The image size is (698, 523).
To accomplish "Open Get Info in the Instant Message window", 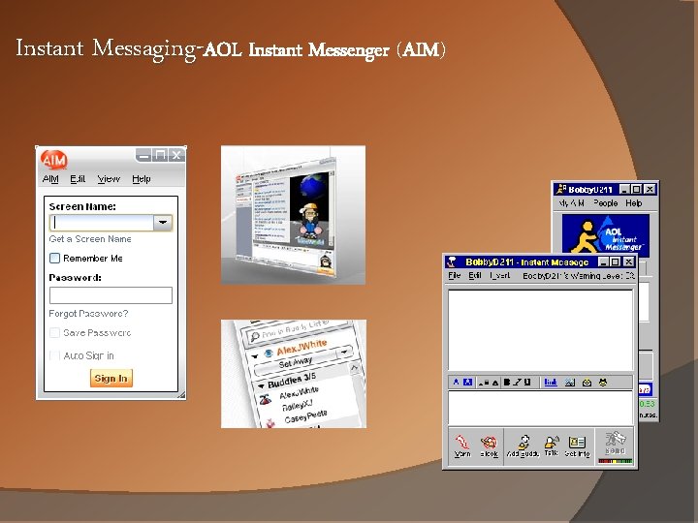I will tap(577, 445).
